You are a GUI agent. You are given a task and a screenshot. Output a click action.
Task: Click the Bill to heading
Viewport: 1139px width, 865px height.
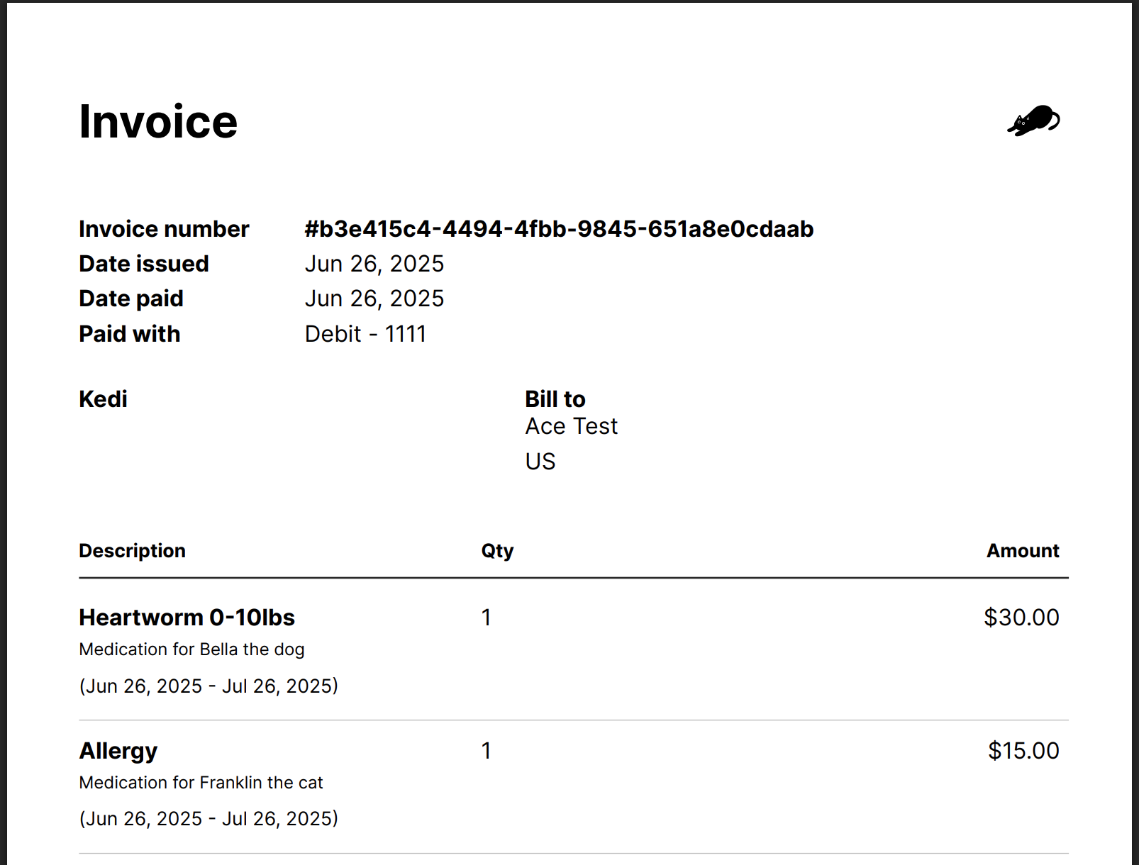(x=555, y=399)
